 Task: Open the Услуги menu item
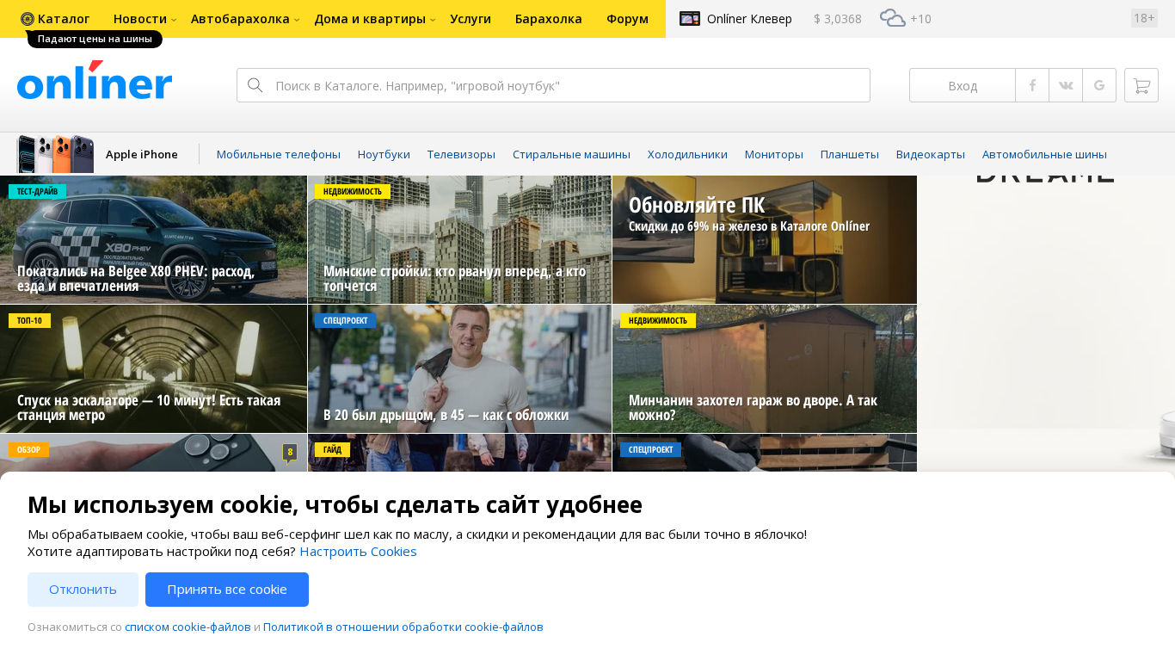pos(471,19)
